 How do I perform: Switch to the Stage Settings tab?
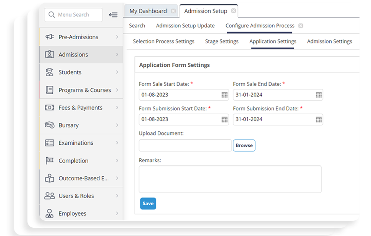point(221,42)
